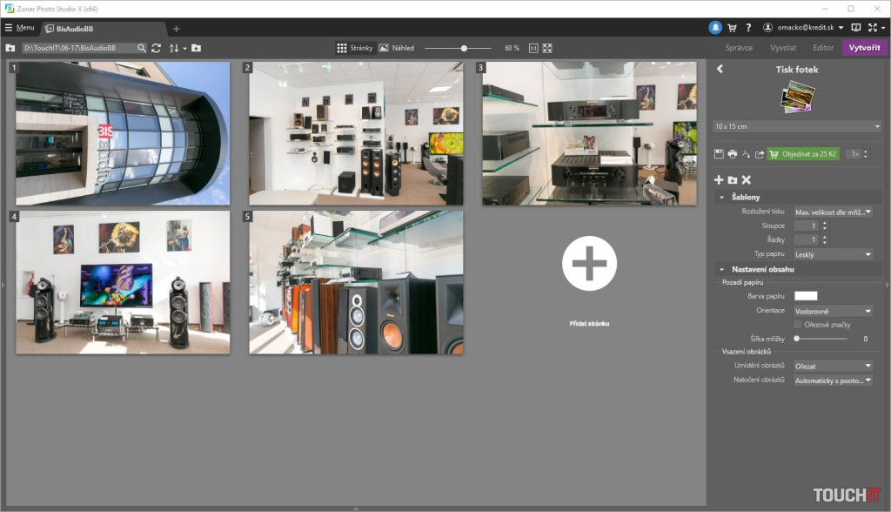Open the 10 x 15 cm size dropdown
The image size is (891, 512).
797,127
